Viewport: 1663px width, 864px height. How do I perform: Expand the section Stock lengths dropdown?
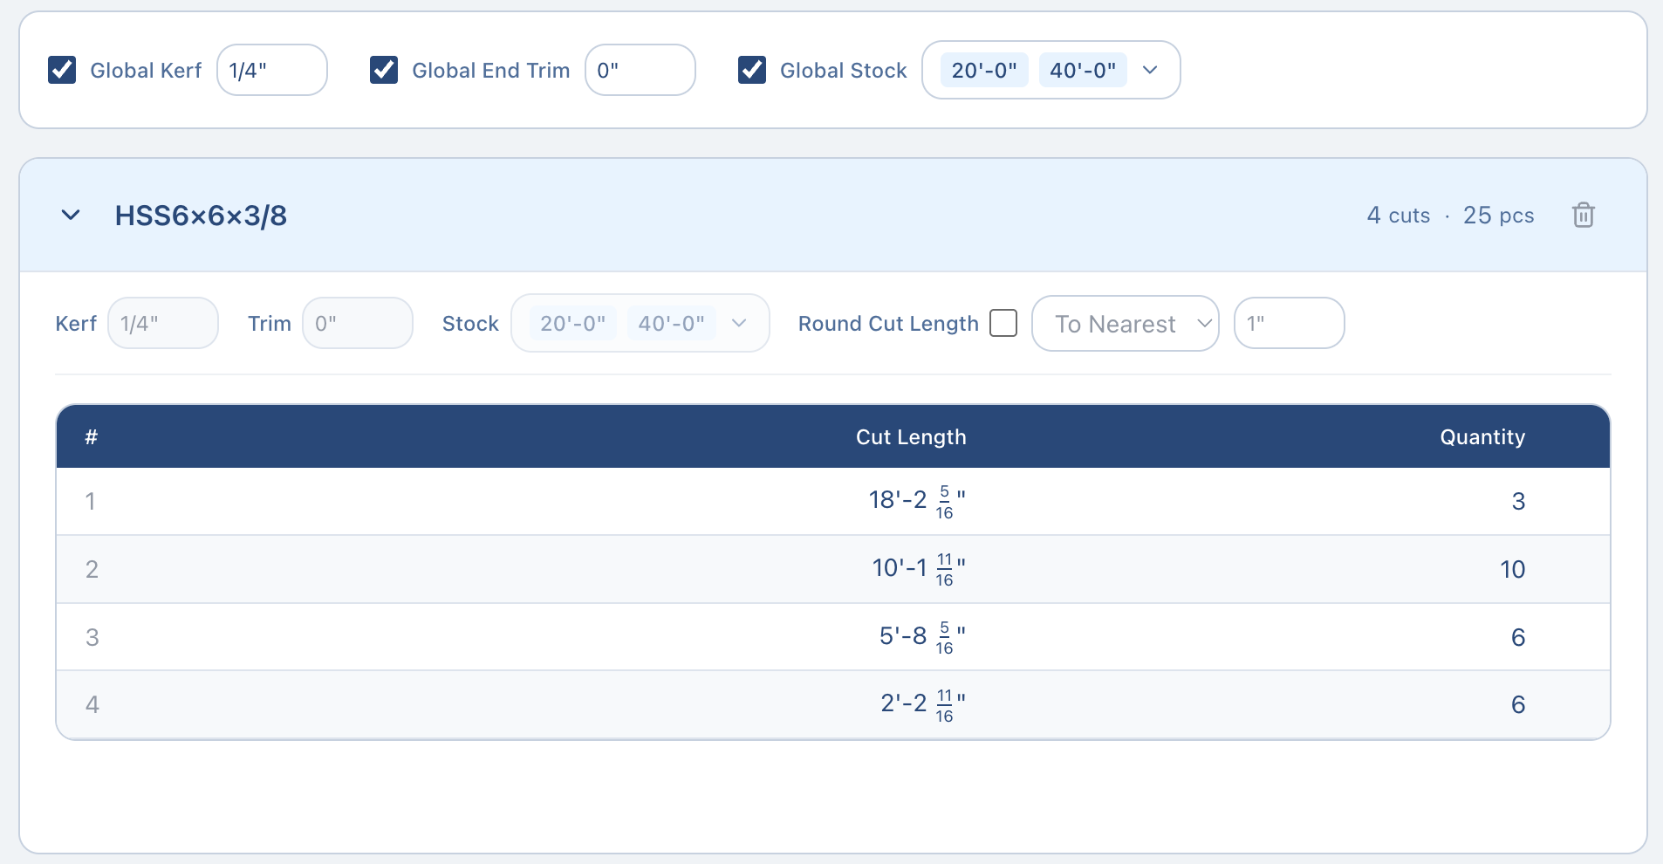(x=739, y=323)
